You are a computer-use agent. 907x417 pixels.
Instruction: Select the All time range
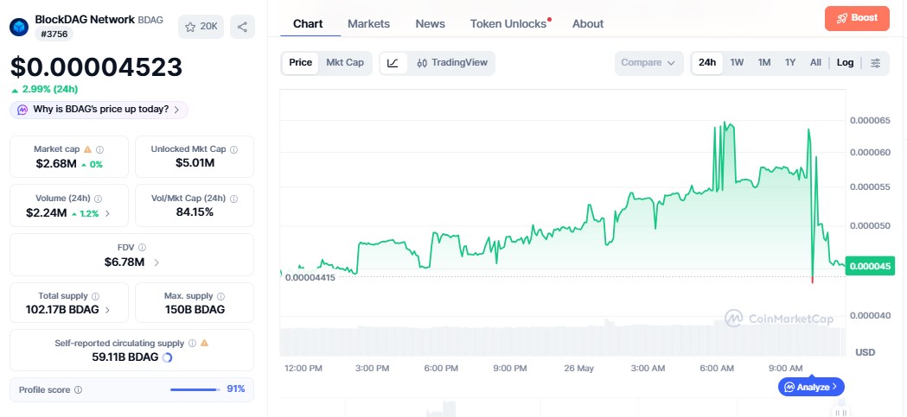(x=815, y=62)
